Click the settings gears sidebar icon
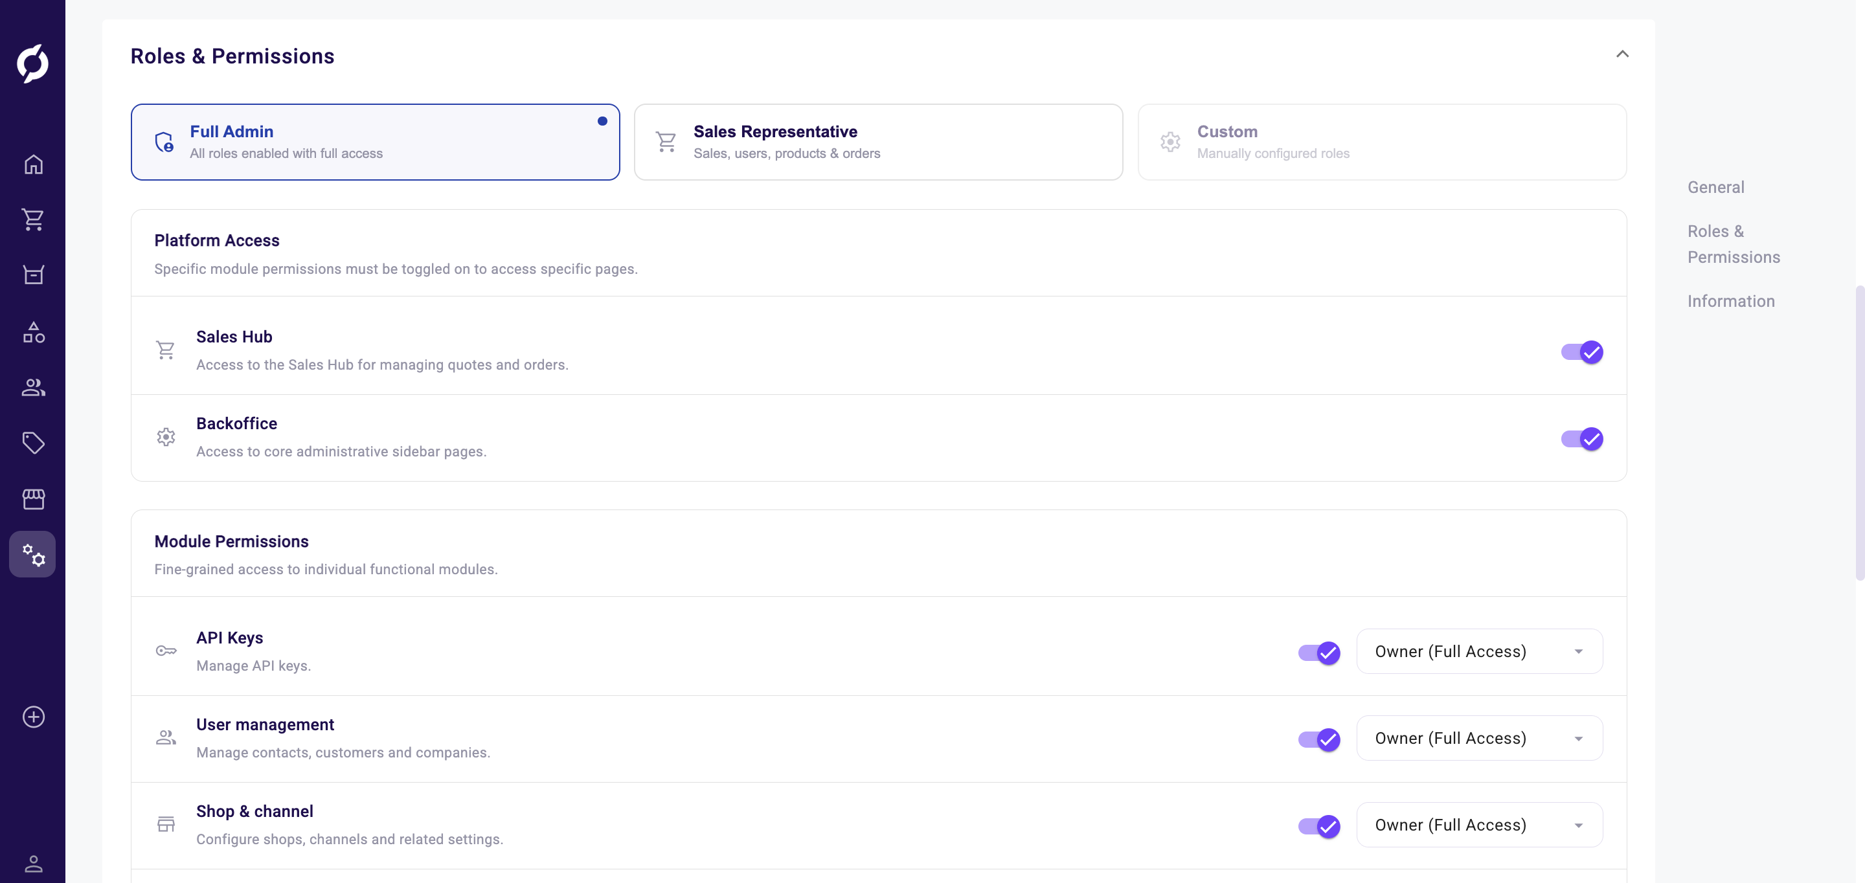This screenshot has height=883, width=1865. coord(33,554)
